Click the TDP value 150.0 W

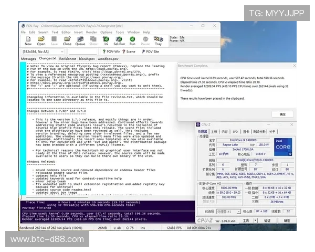click(x=264, y=145)
